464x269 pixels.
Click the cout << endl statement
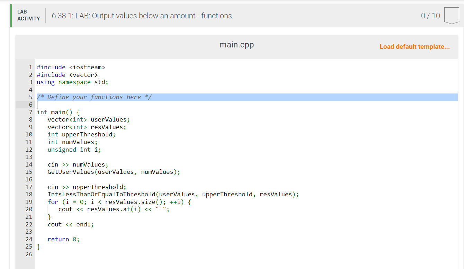tap(70, 224)
